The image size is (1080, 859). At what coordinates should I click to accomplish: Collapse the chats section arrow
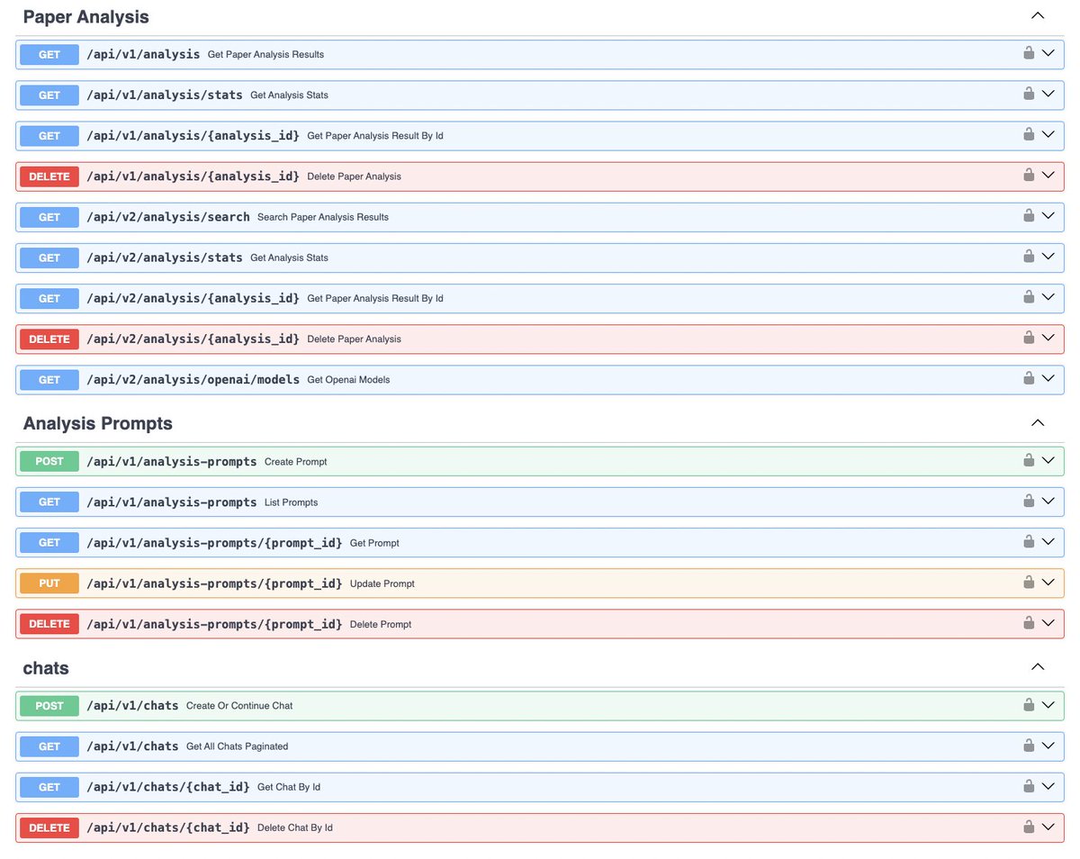point(1038,667)
